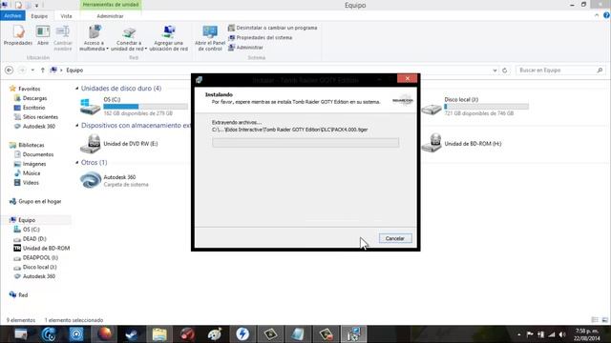The image size is (611, 343).
Task: Select Unidad de DVD RW (E:)
Action: 119,144
